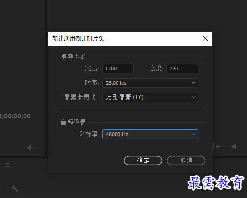The width and height of the screenshot is (247, 198).
Task: Click the width field showing 1200
Action: (118, 69)
